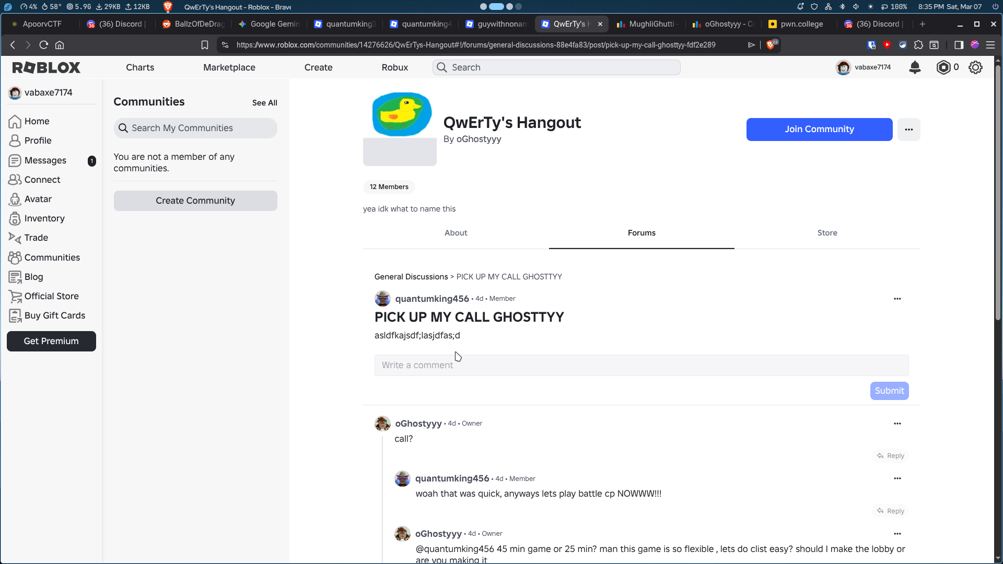
Task: Bookmark this page with bookmark icon
Action: (205, 45)
